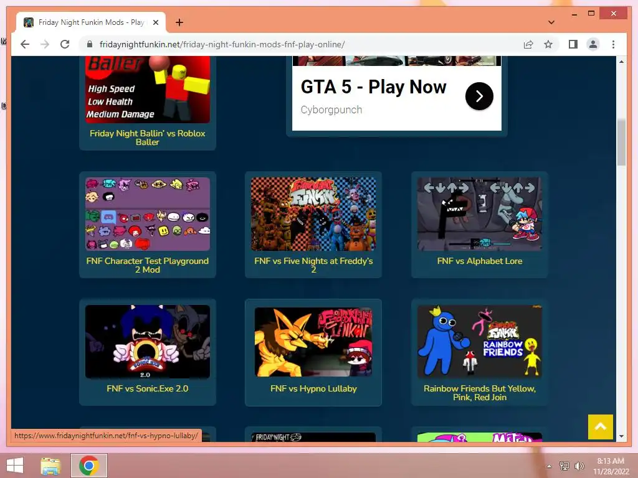Click the Sonic.Exe 2.0 thumbnail image
Screen dimensions: 638x478
pyautogui.click(x=147, y=342)
